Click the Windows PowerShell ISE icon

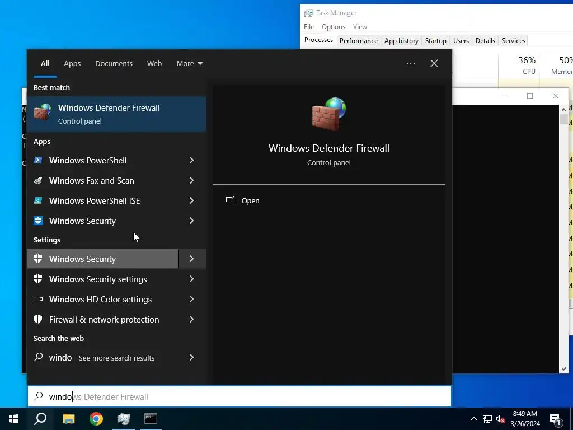click(x=38, y=200)
